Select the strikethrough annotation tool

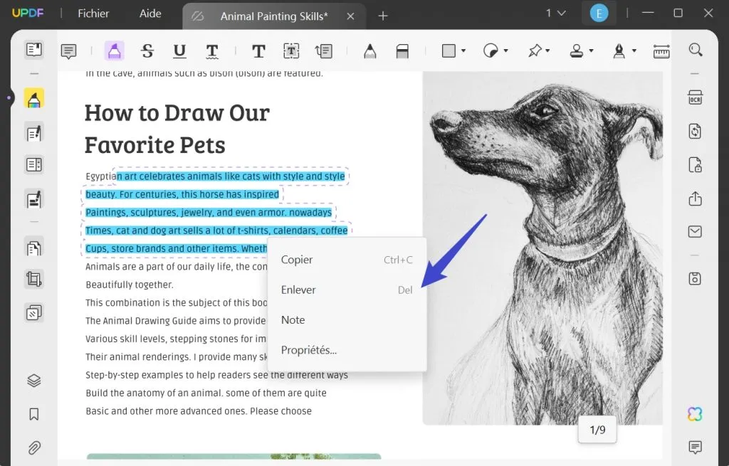[147, 51]
